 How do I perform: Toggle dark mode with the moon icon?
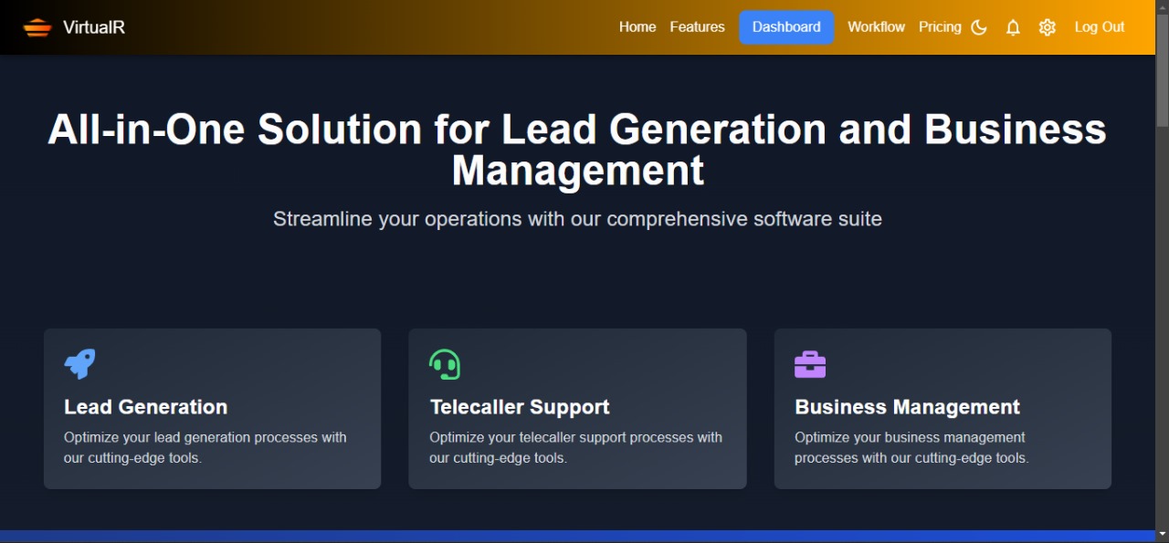click(979, 27)
